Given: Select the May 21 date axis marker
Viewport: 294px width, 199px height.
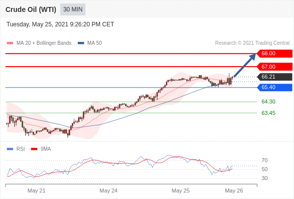Looking at the screenshot, I should coord(36,191).
